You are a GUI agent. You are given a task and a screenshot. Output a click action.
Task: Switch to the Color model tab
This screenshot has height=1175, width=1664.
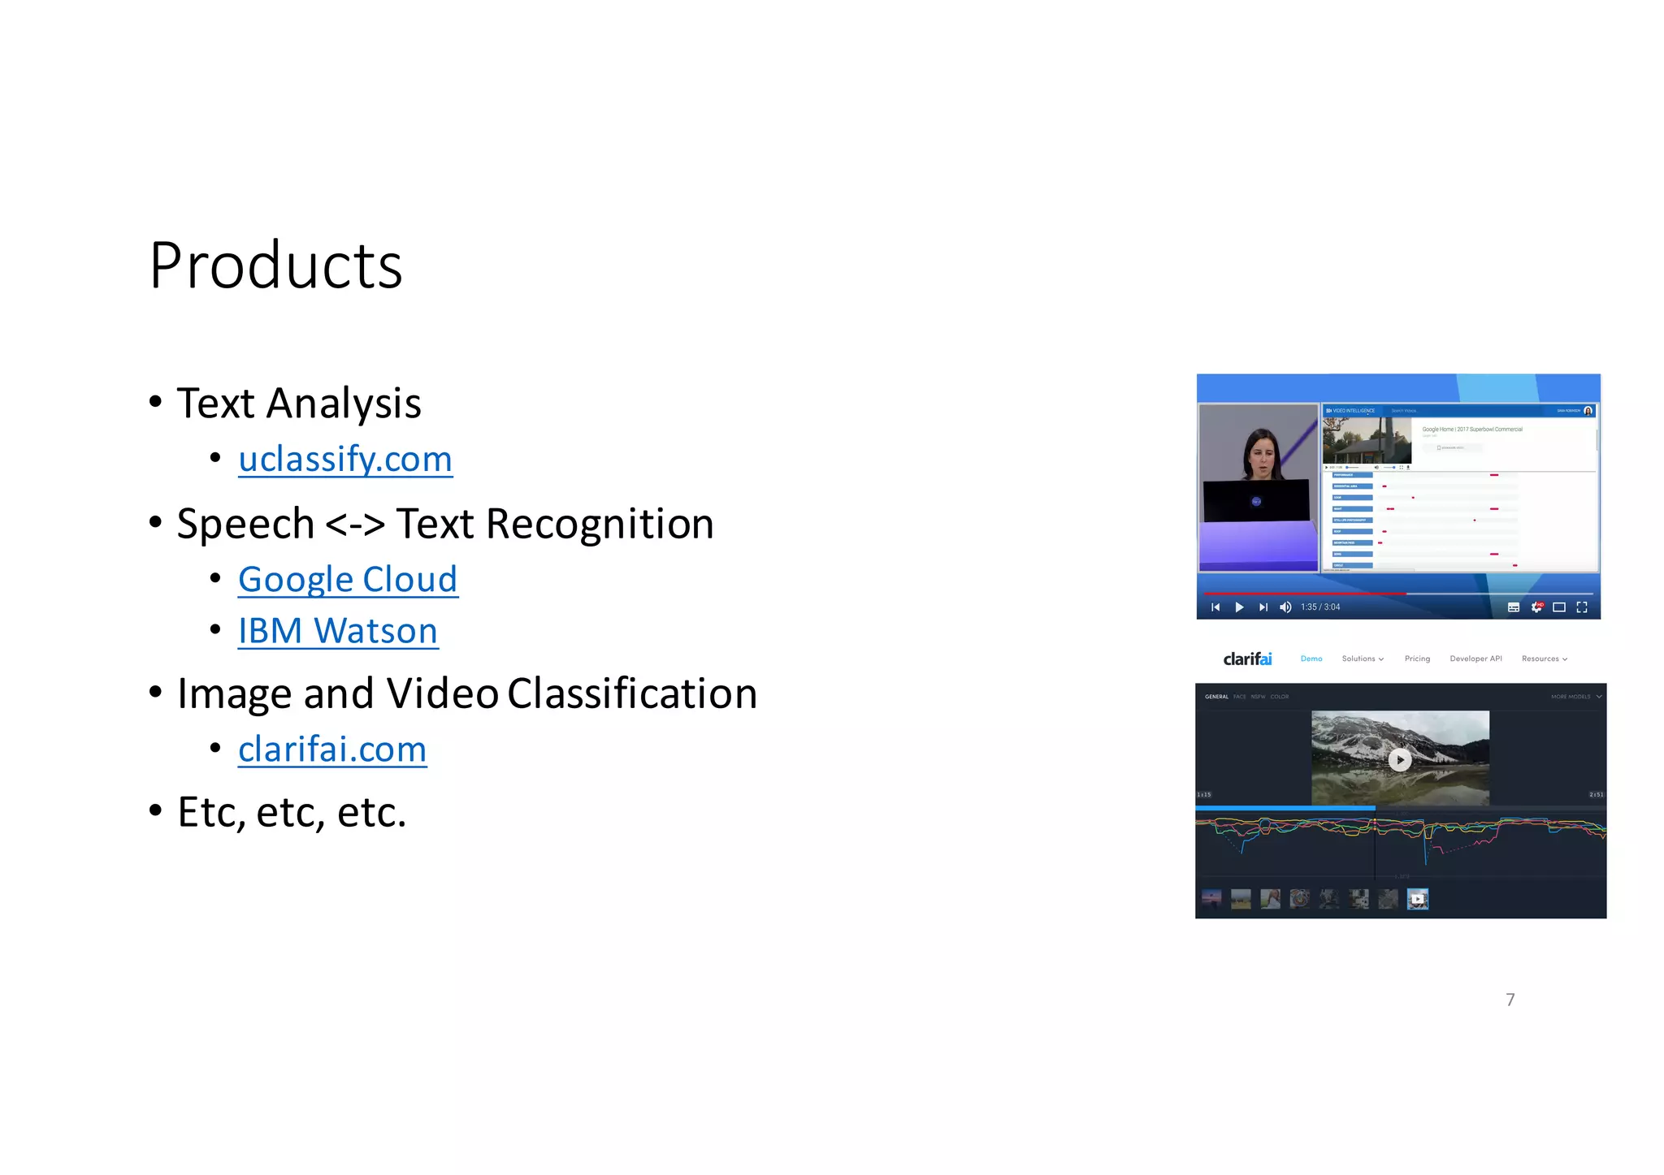(1280, 697)
